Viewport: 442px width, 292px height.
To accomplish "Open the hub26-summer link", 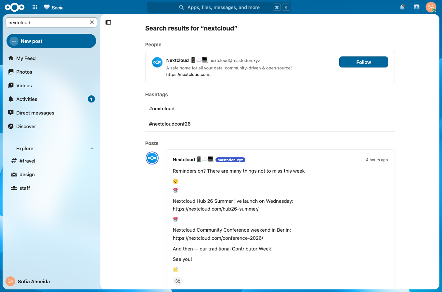I will (216, 209).
